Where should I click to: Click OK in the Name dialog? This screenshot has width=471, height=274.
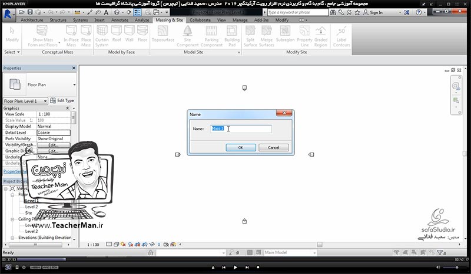[241, 147]
